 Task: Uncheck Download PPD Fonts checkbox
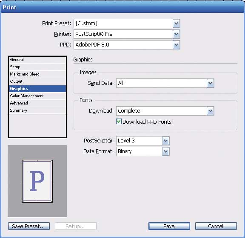(x=119, y=122)
